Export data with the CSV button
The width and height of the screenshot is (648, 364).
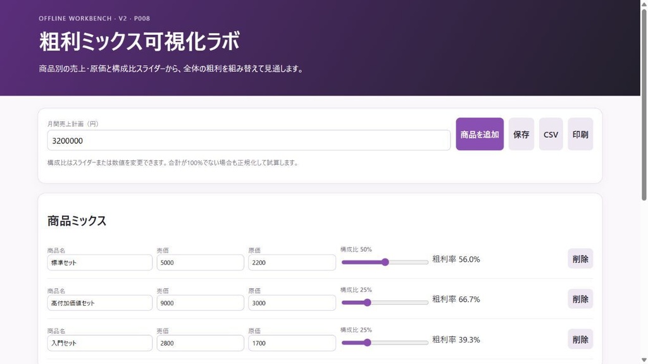coord(551,134)
